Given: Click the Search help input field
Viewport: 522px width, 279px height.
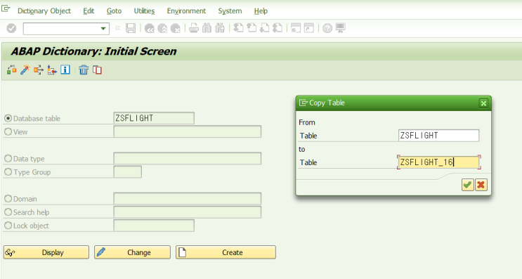Looking at the screenshot, I should [188, 212].
